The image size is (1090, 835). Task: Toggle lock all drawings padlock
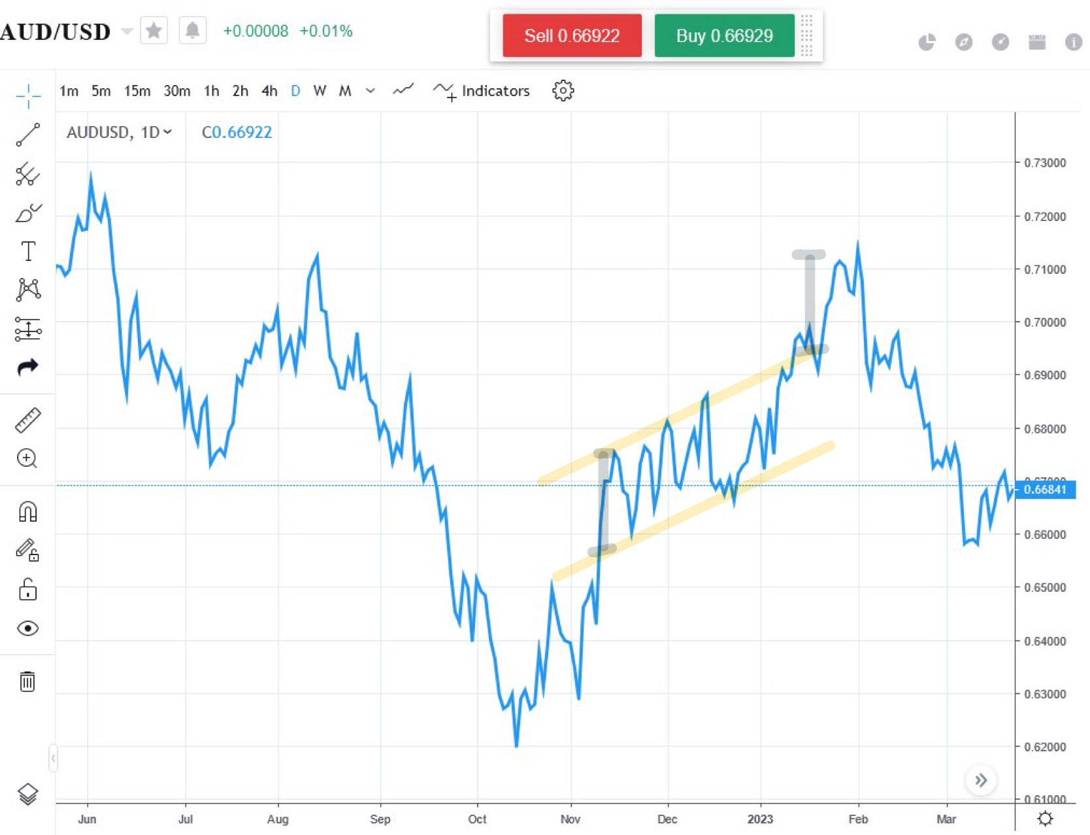click(x=27, y=590)
